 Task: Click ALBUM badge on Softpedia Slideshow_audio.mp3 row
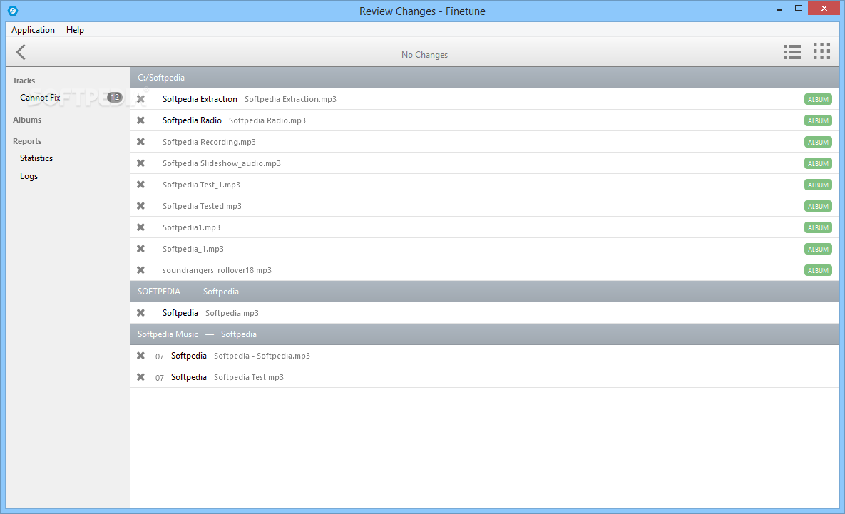818,163
